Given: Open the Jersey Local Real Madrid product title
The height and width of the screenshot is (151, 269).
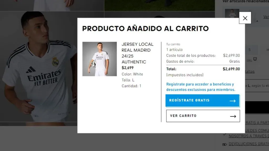Looking at the screenshot, I should point(137,53).
